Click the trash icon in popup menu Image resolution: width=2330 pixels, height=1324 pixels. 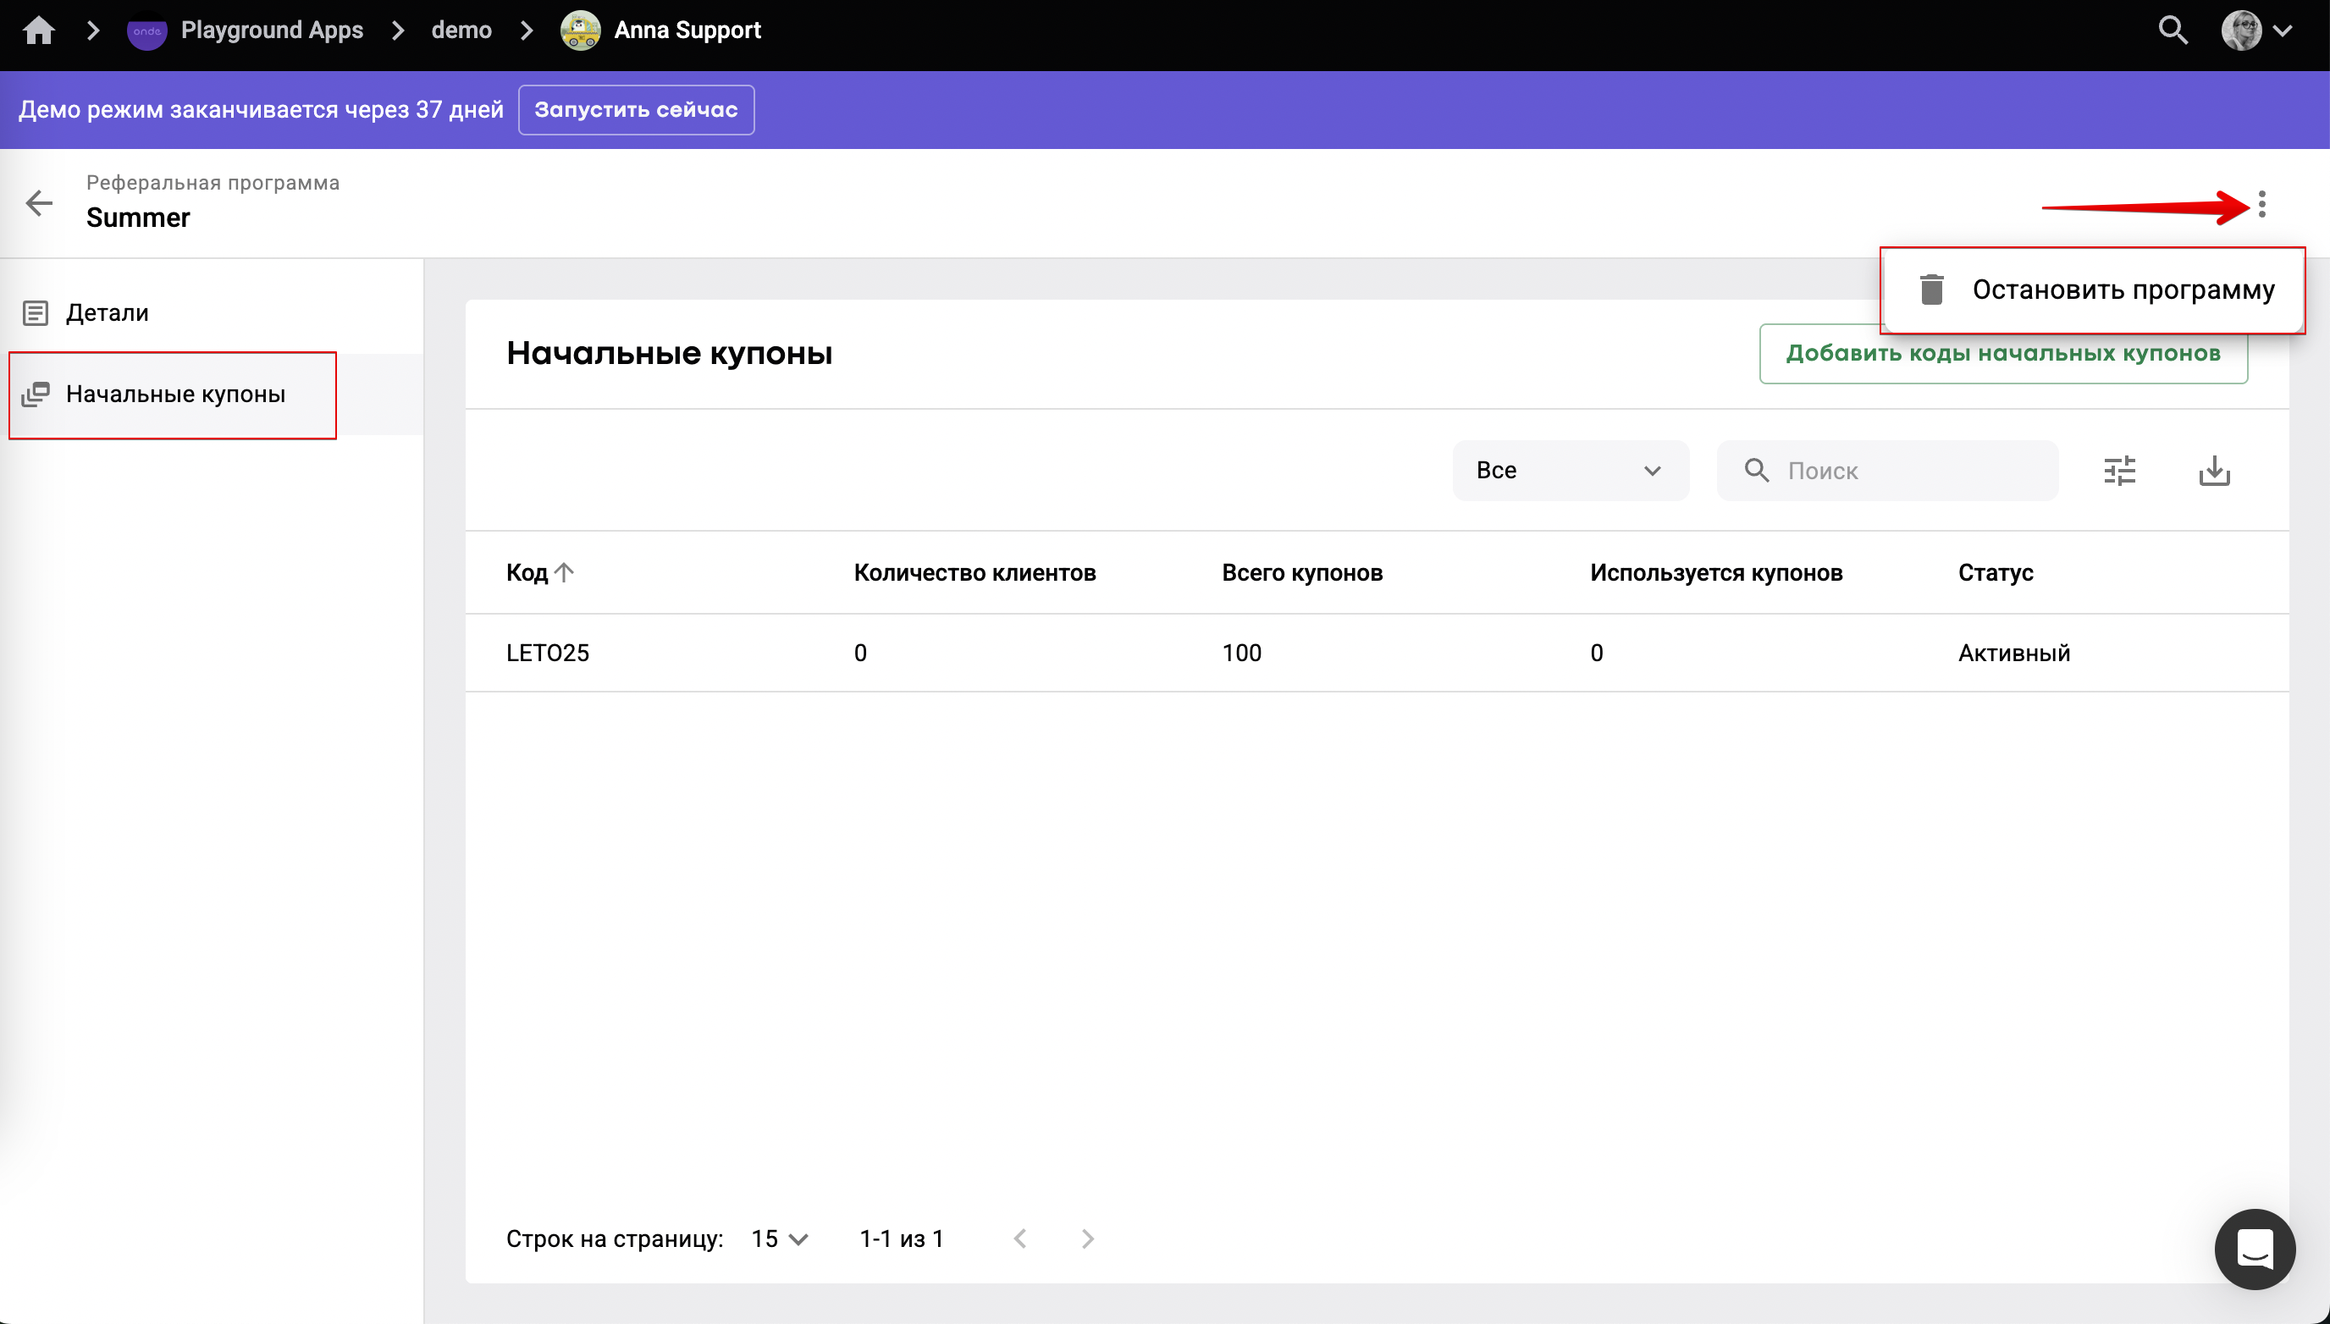coord(1932,290)
